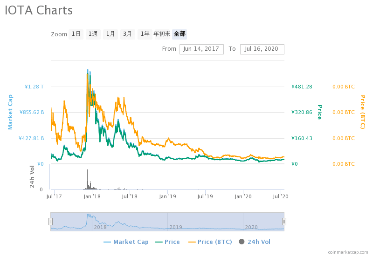373x256 pixels.
Task: Select the 1週 zoom button
Action: [93, 34]
